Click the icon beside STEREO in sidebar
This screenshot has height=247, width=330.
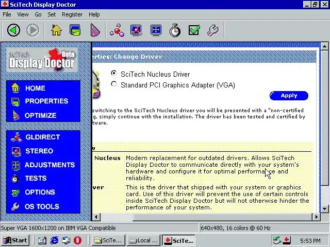coord(16,151)
